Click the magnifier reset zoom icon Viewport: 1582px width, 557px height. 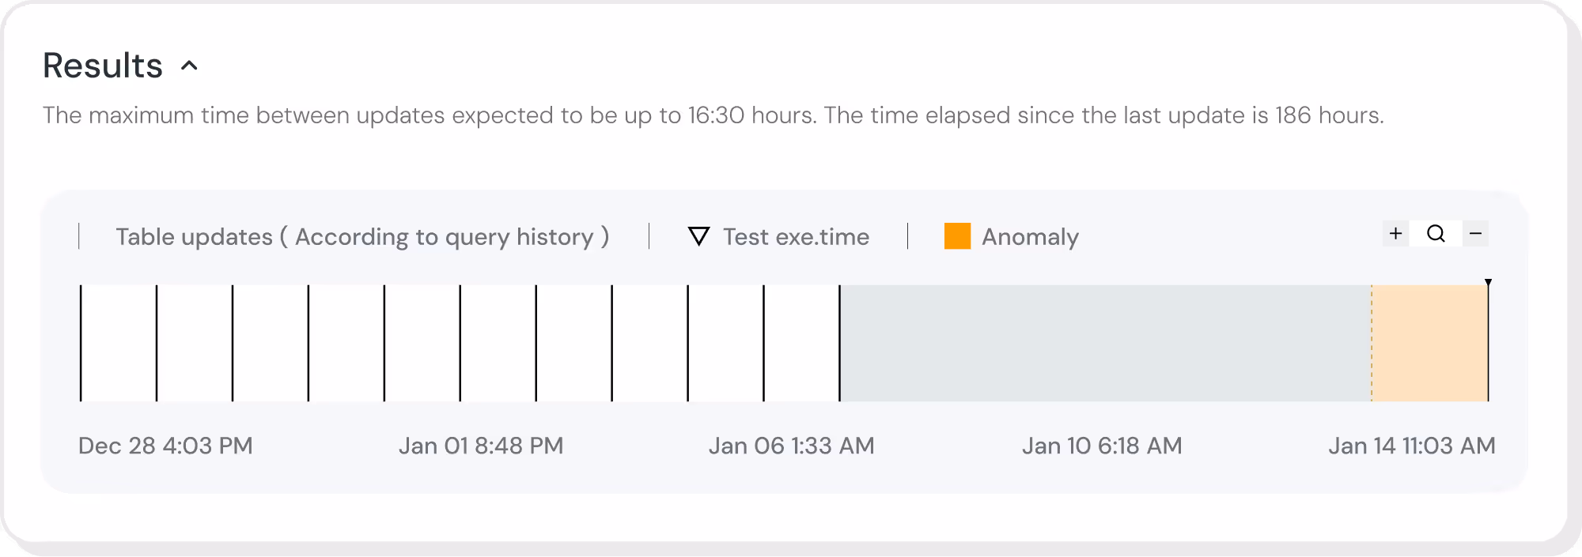coord(1436,234)
